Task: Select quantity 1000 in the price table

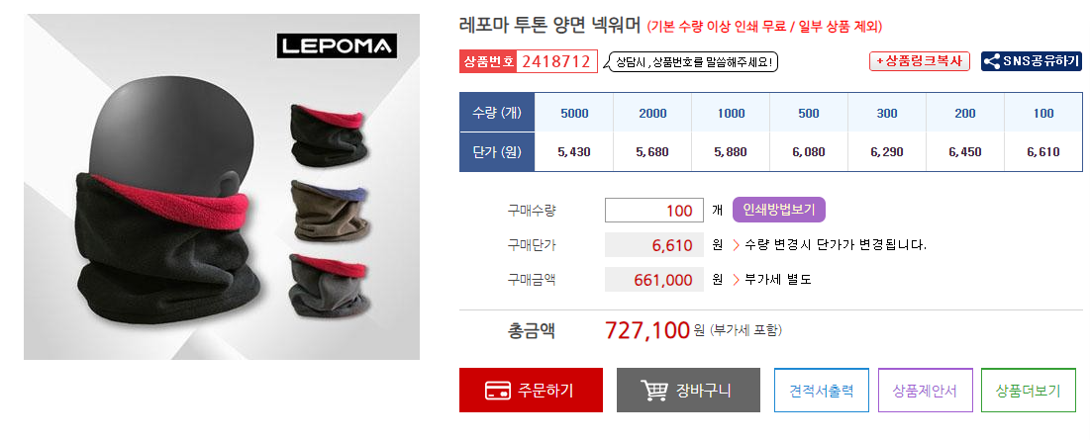Action: click(x=731, y=113)
